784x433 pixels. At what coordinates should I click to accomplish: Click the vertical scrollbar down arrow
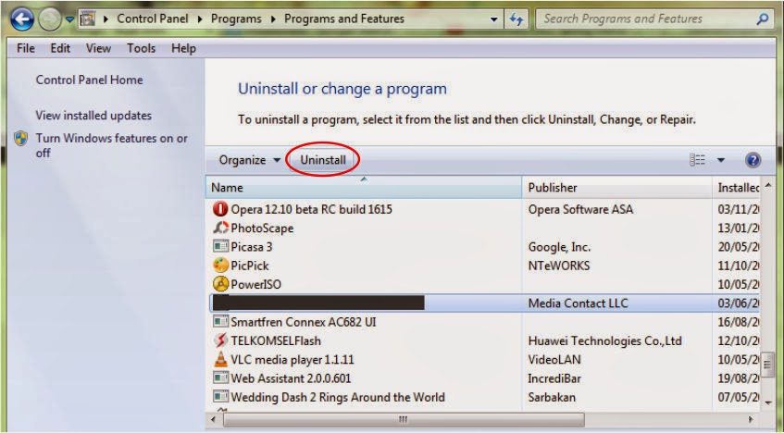(x=768, y=402)
